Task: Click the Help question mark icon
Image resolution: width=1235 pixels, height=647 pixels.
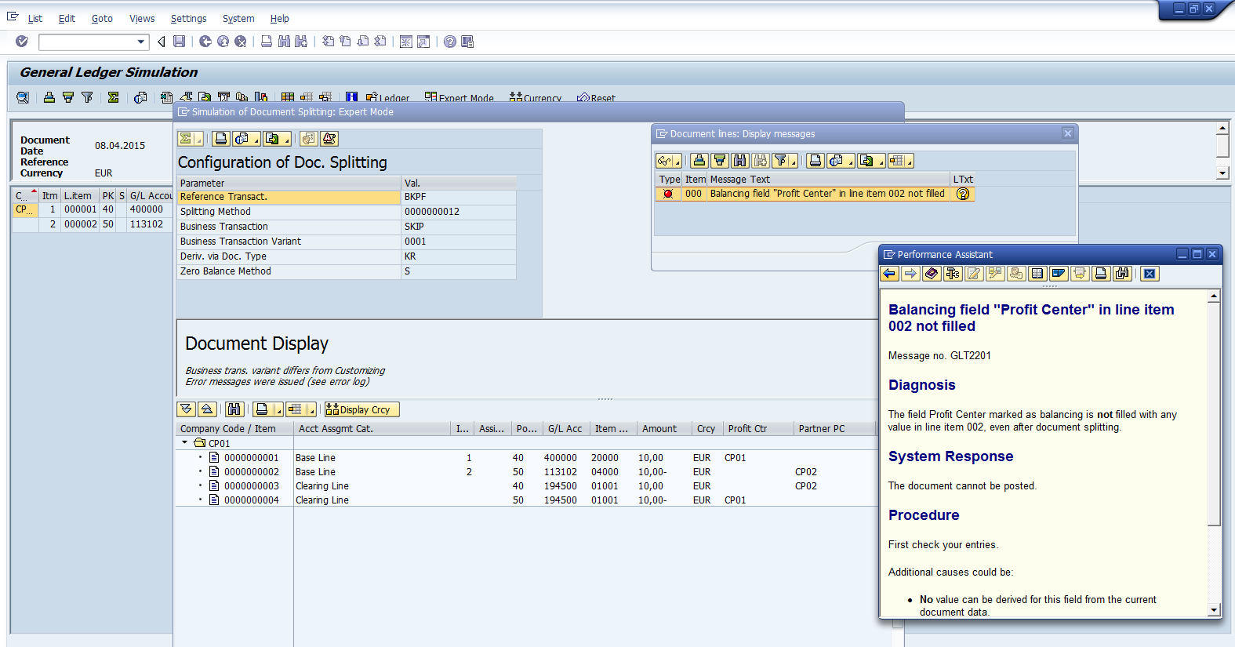Action: point(450,42)
